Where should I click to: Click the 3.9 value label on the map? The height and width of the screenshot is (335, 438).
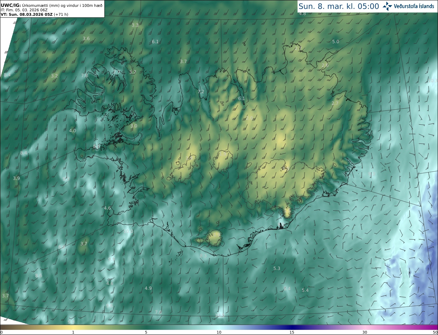pyautogui.click(x=16, y=178)
